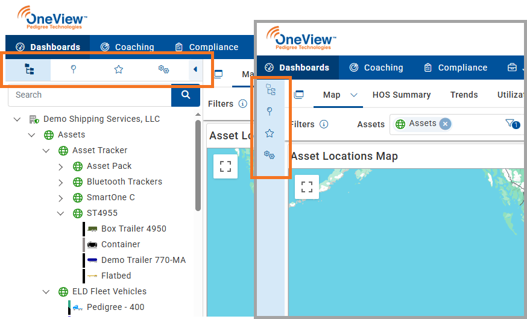Switch to HOS Summary tab
527x319 pixels.
[x=402, y=95]
